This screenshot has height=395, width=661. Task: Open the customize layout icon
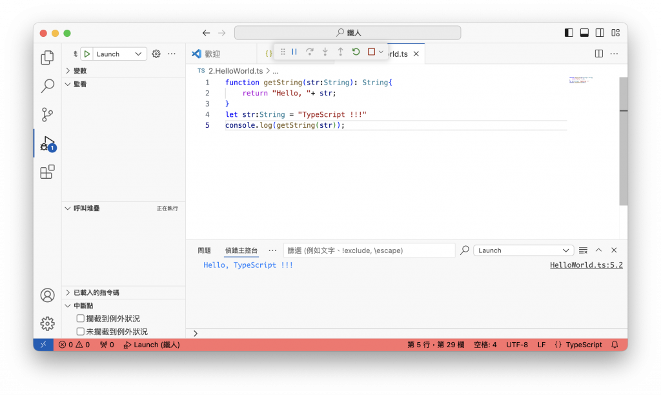(x=615, y=33)
